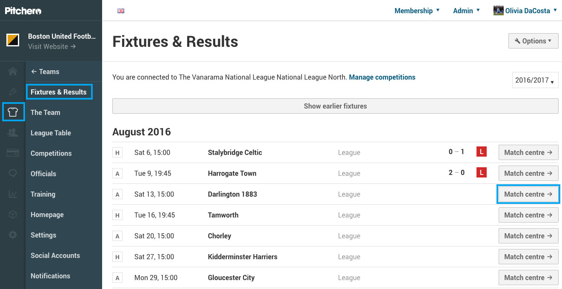
Task: Go back to Teams
Action: 45,72
